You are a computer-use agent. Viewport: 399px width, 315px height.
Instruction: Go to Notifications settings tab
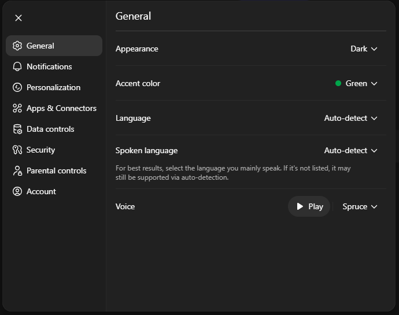(49, 66)
